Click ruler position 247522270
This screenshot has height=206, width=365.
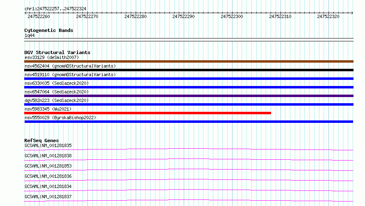(87, 16)
